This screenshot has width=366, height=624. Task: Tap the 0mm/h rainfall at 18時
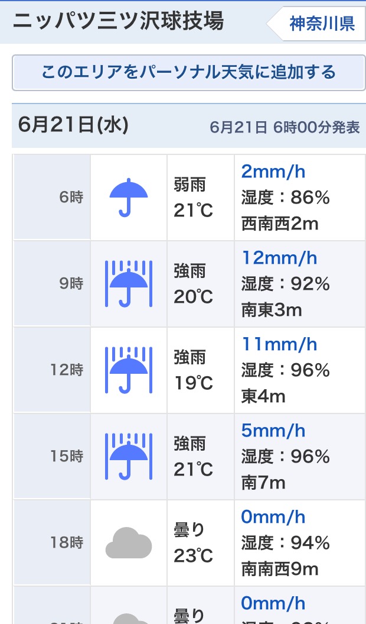point(273,517)
